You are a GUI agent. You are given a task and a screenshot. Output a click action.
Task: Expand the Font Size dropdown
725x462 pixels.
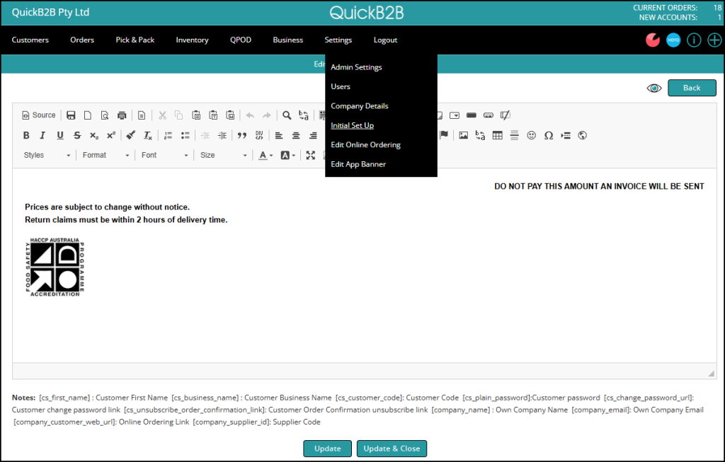point(224,155)
